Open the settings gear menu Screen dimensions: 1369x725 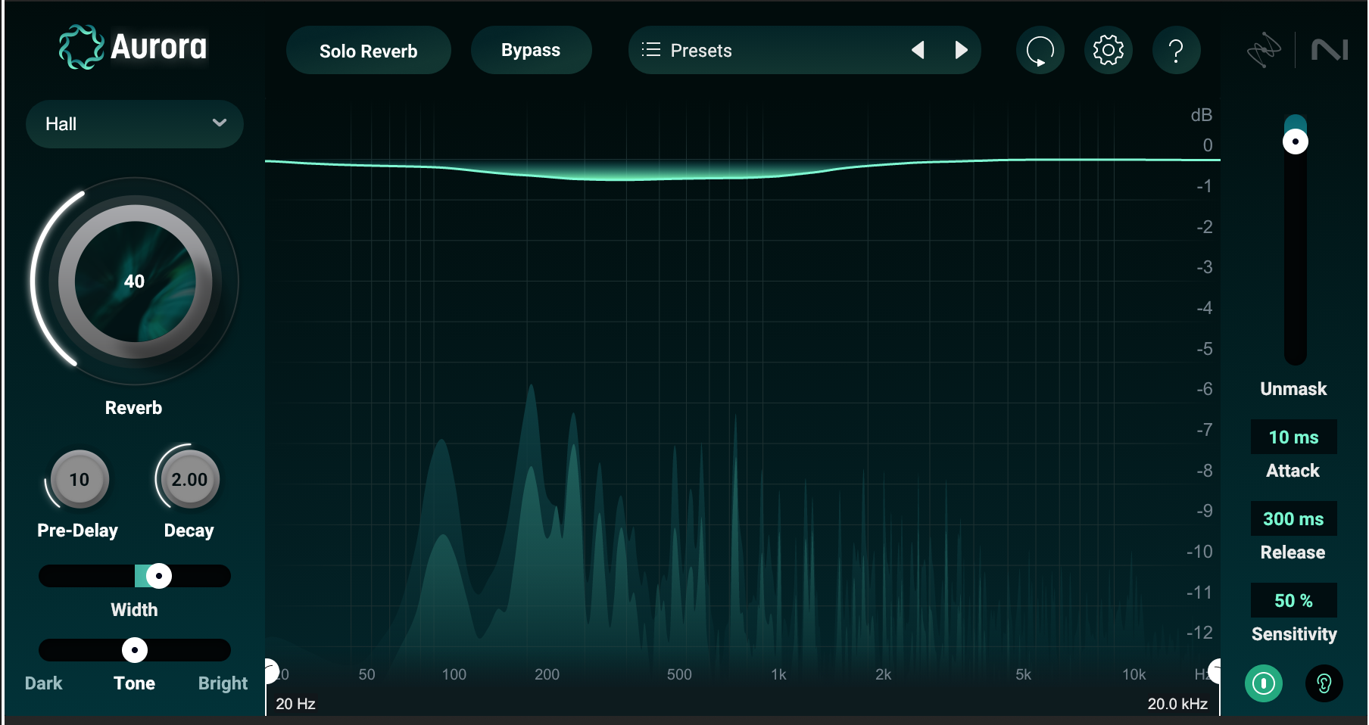tap(1108, 51)
